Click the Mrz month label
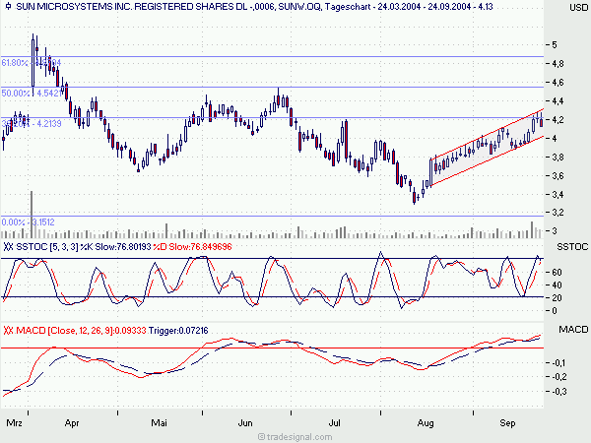The width and height of the screenshot is (591, 443). [x=14, y=423]
